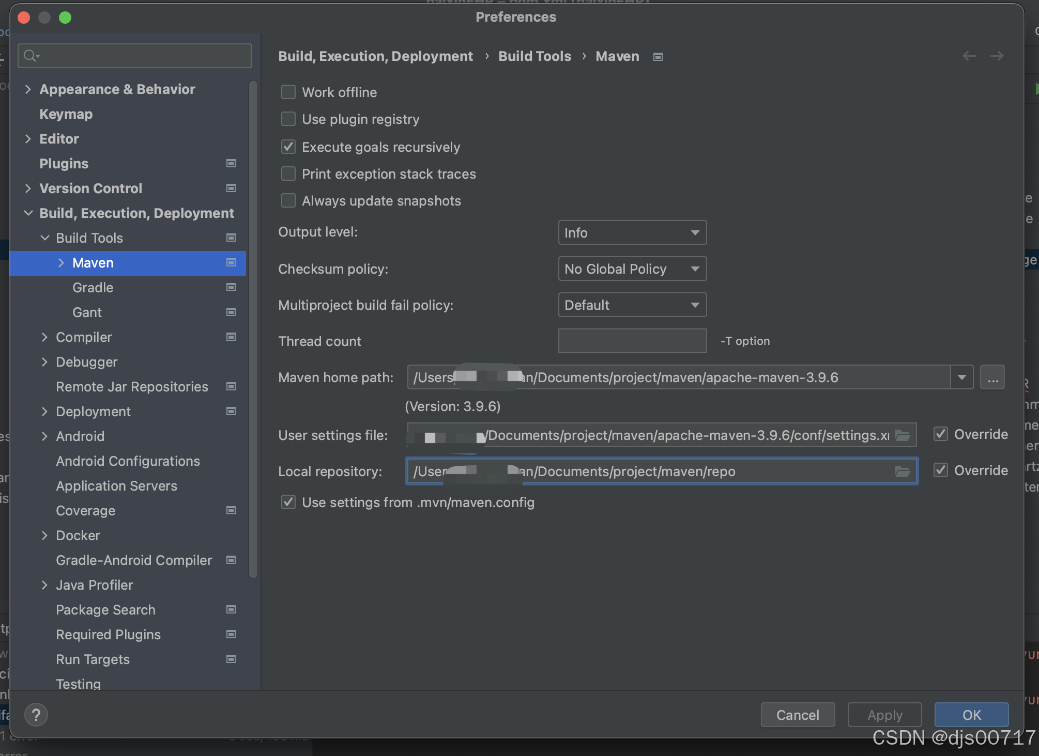Select Gradle in the settings tree

(x=93, y=288)
